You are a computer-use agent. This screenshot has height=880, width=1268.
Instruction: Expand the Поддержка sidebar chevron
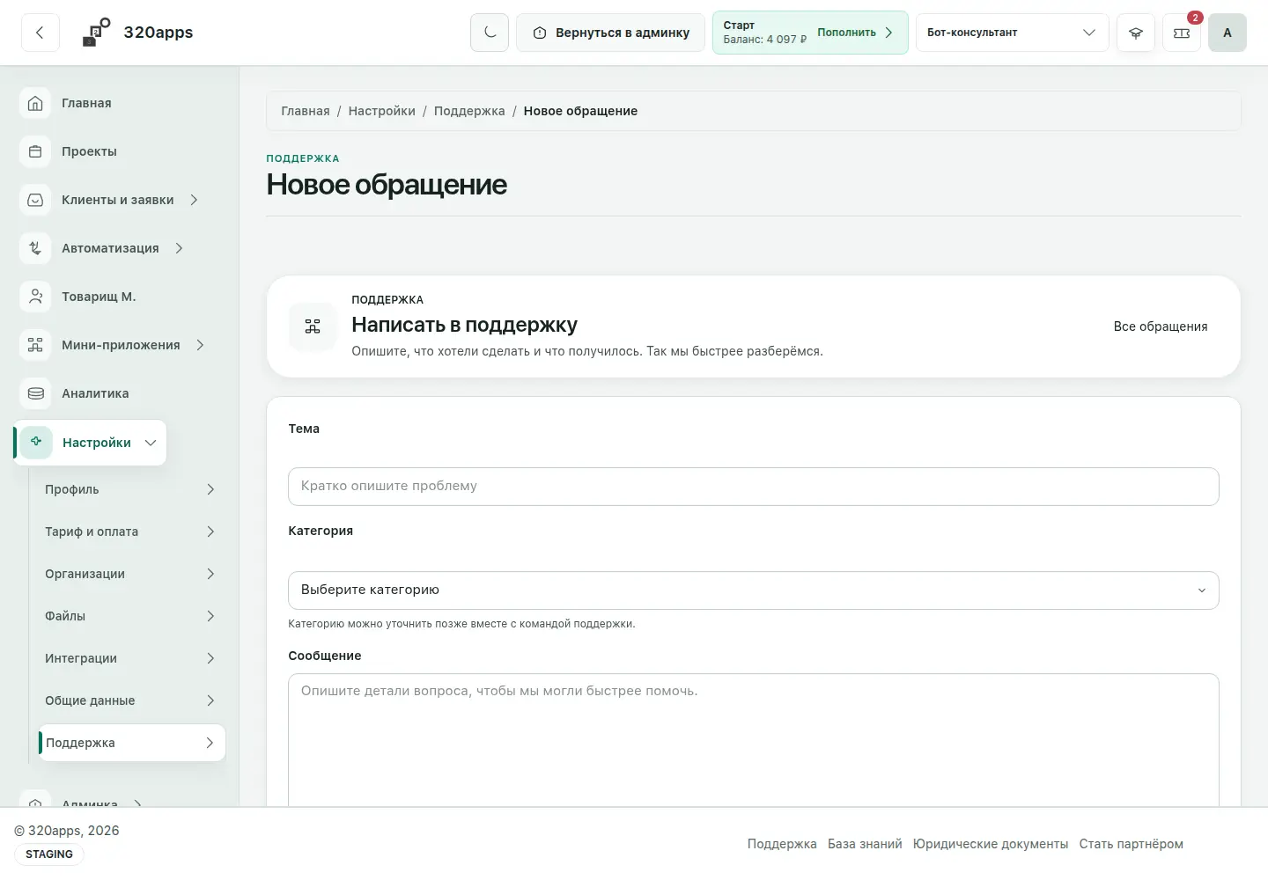point(210,743)
